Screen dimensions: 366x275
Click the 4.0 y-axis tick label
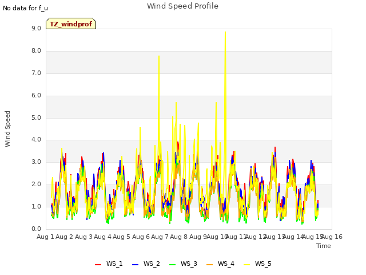(x=36, y=140)
